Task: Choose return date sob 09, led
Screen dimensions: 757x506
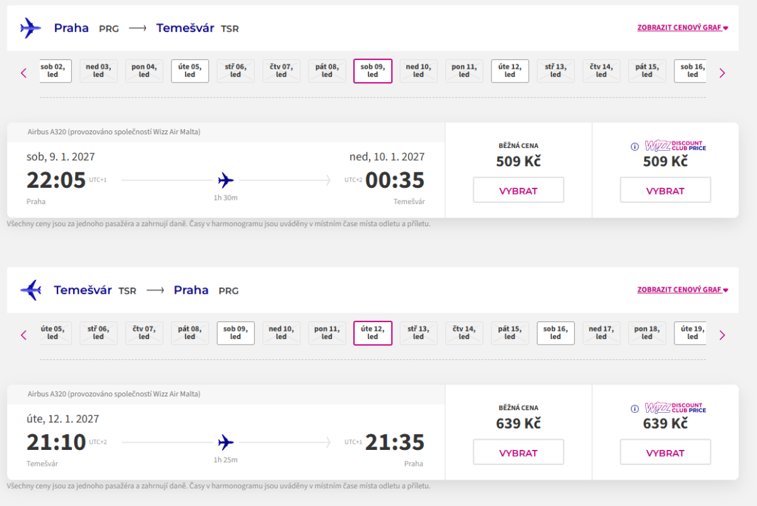Action: tap(235, 333)
